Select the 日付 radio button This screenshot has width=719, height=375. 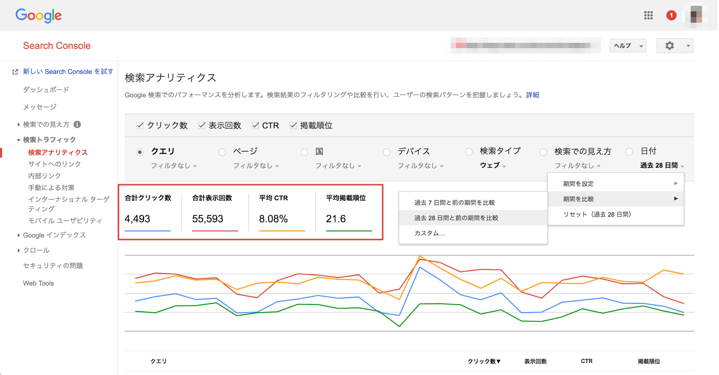pyautogui.click(x=629, y=152)
